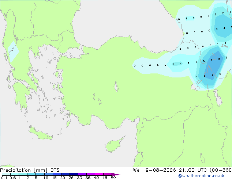Click the "10" precipitation value on the map
The image size is (232, 179).
pyautogui.click(x=219, y=59)
